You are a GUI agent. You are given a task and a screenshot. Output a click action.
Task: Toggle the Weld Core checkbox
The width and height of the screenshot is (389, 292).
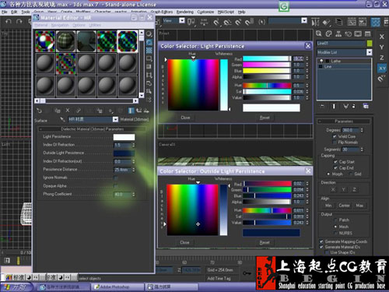pos(335,136)
